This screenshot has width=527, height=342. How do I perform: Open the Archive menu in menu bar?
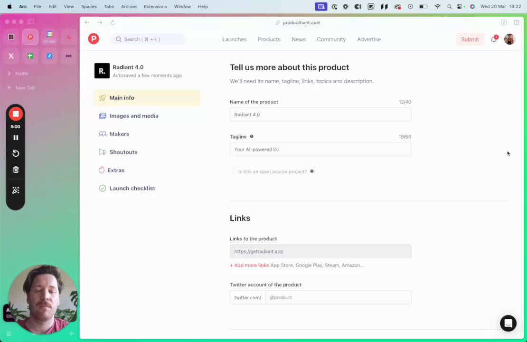point(129,6)
